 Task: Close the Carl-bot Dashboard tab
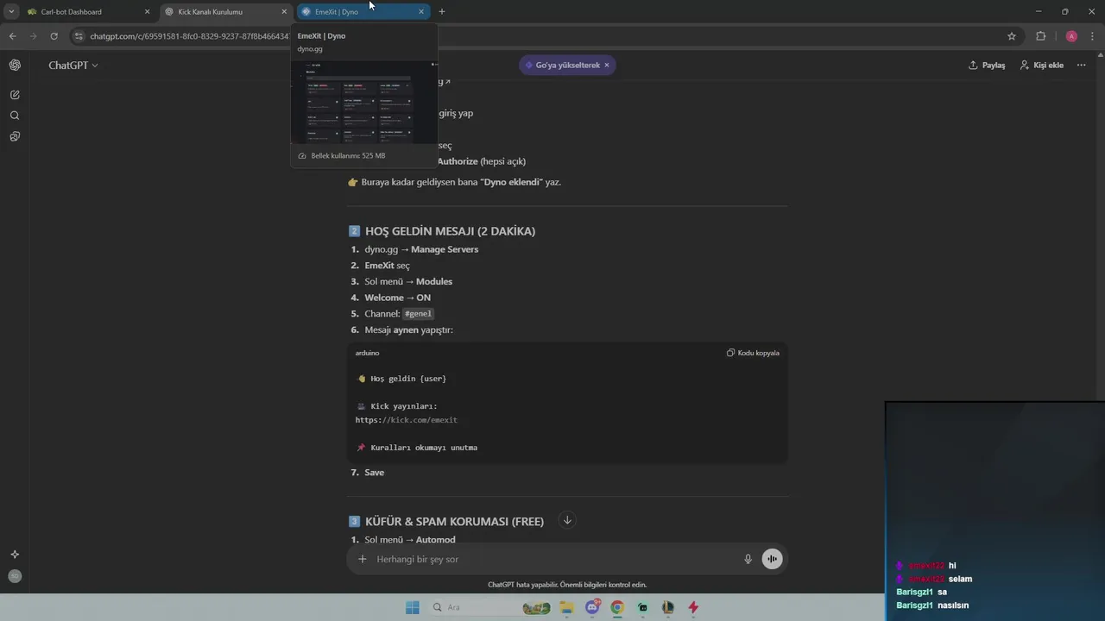tap(147, 12)
